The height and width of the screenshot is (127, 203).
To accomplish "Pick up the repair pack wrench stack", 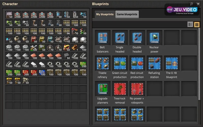I will (x=34, y=48).
